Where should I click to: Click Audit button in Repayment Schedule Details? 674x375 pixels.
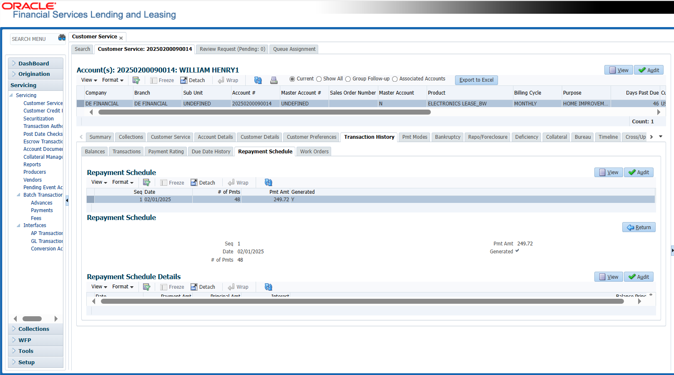pos(639,277)
